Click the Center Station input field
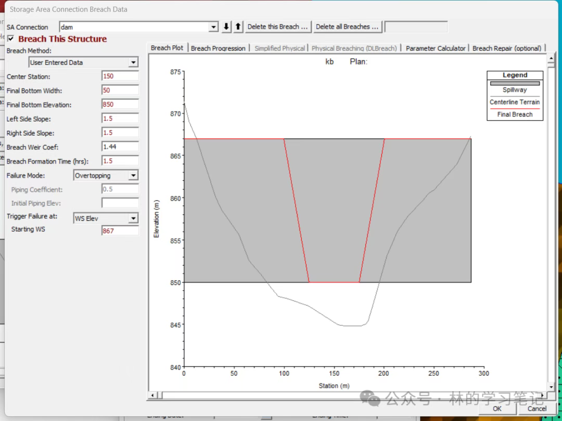This screenshot has width=562, height=421. (x=120, y=76)
